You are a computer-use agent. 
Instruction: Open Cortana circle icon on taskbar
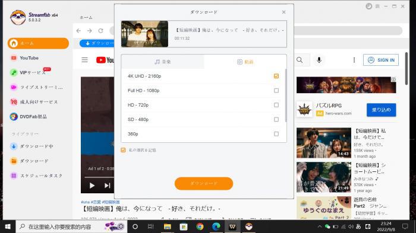pyautogui.click(x=135, y=226)
